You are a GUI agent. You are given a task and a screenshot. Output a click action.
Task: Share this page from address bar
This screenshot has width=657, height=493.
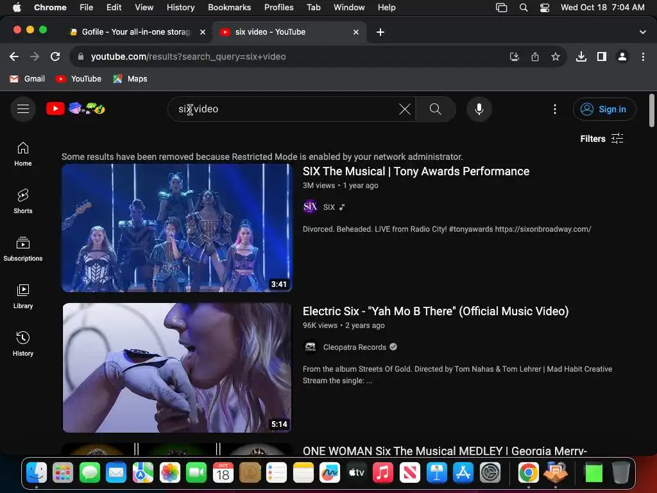(x=535, y=56)
